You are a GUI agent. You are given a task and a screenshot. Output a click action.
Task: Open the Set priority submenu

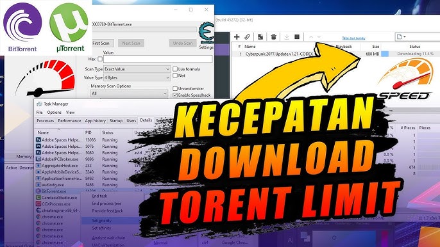[x=110, y=221]
